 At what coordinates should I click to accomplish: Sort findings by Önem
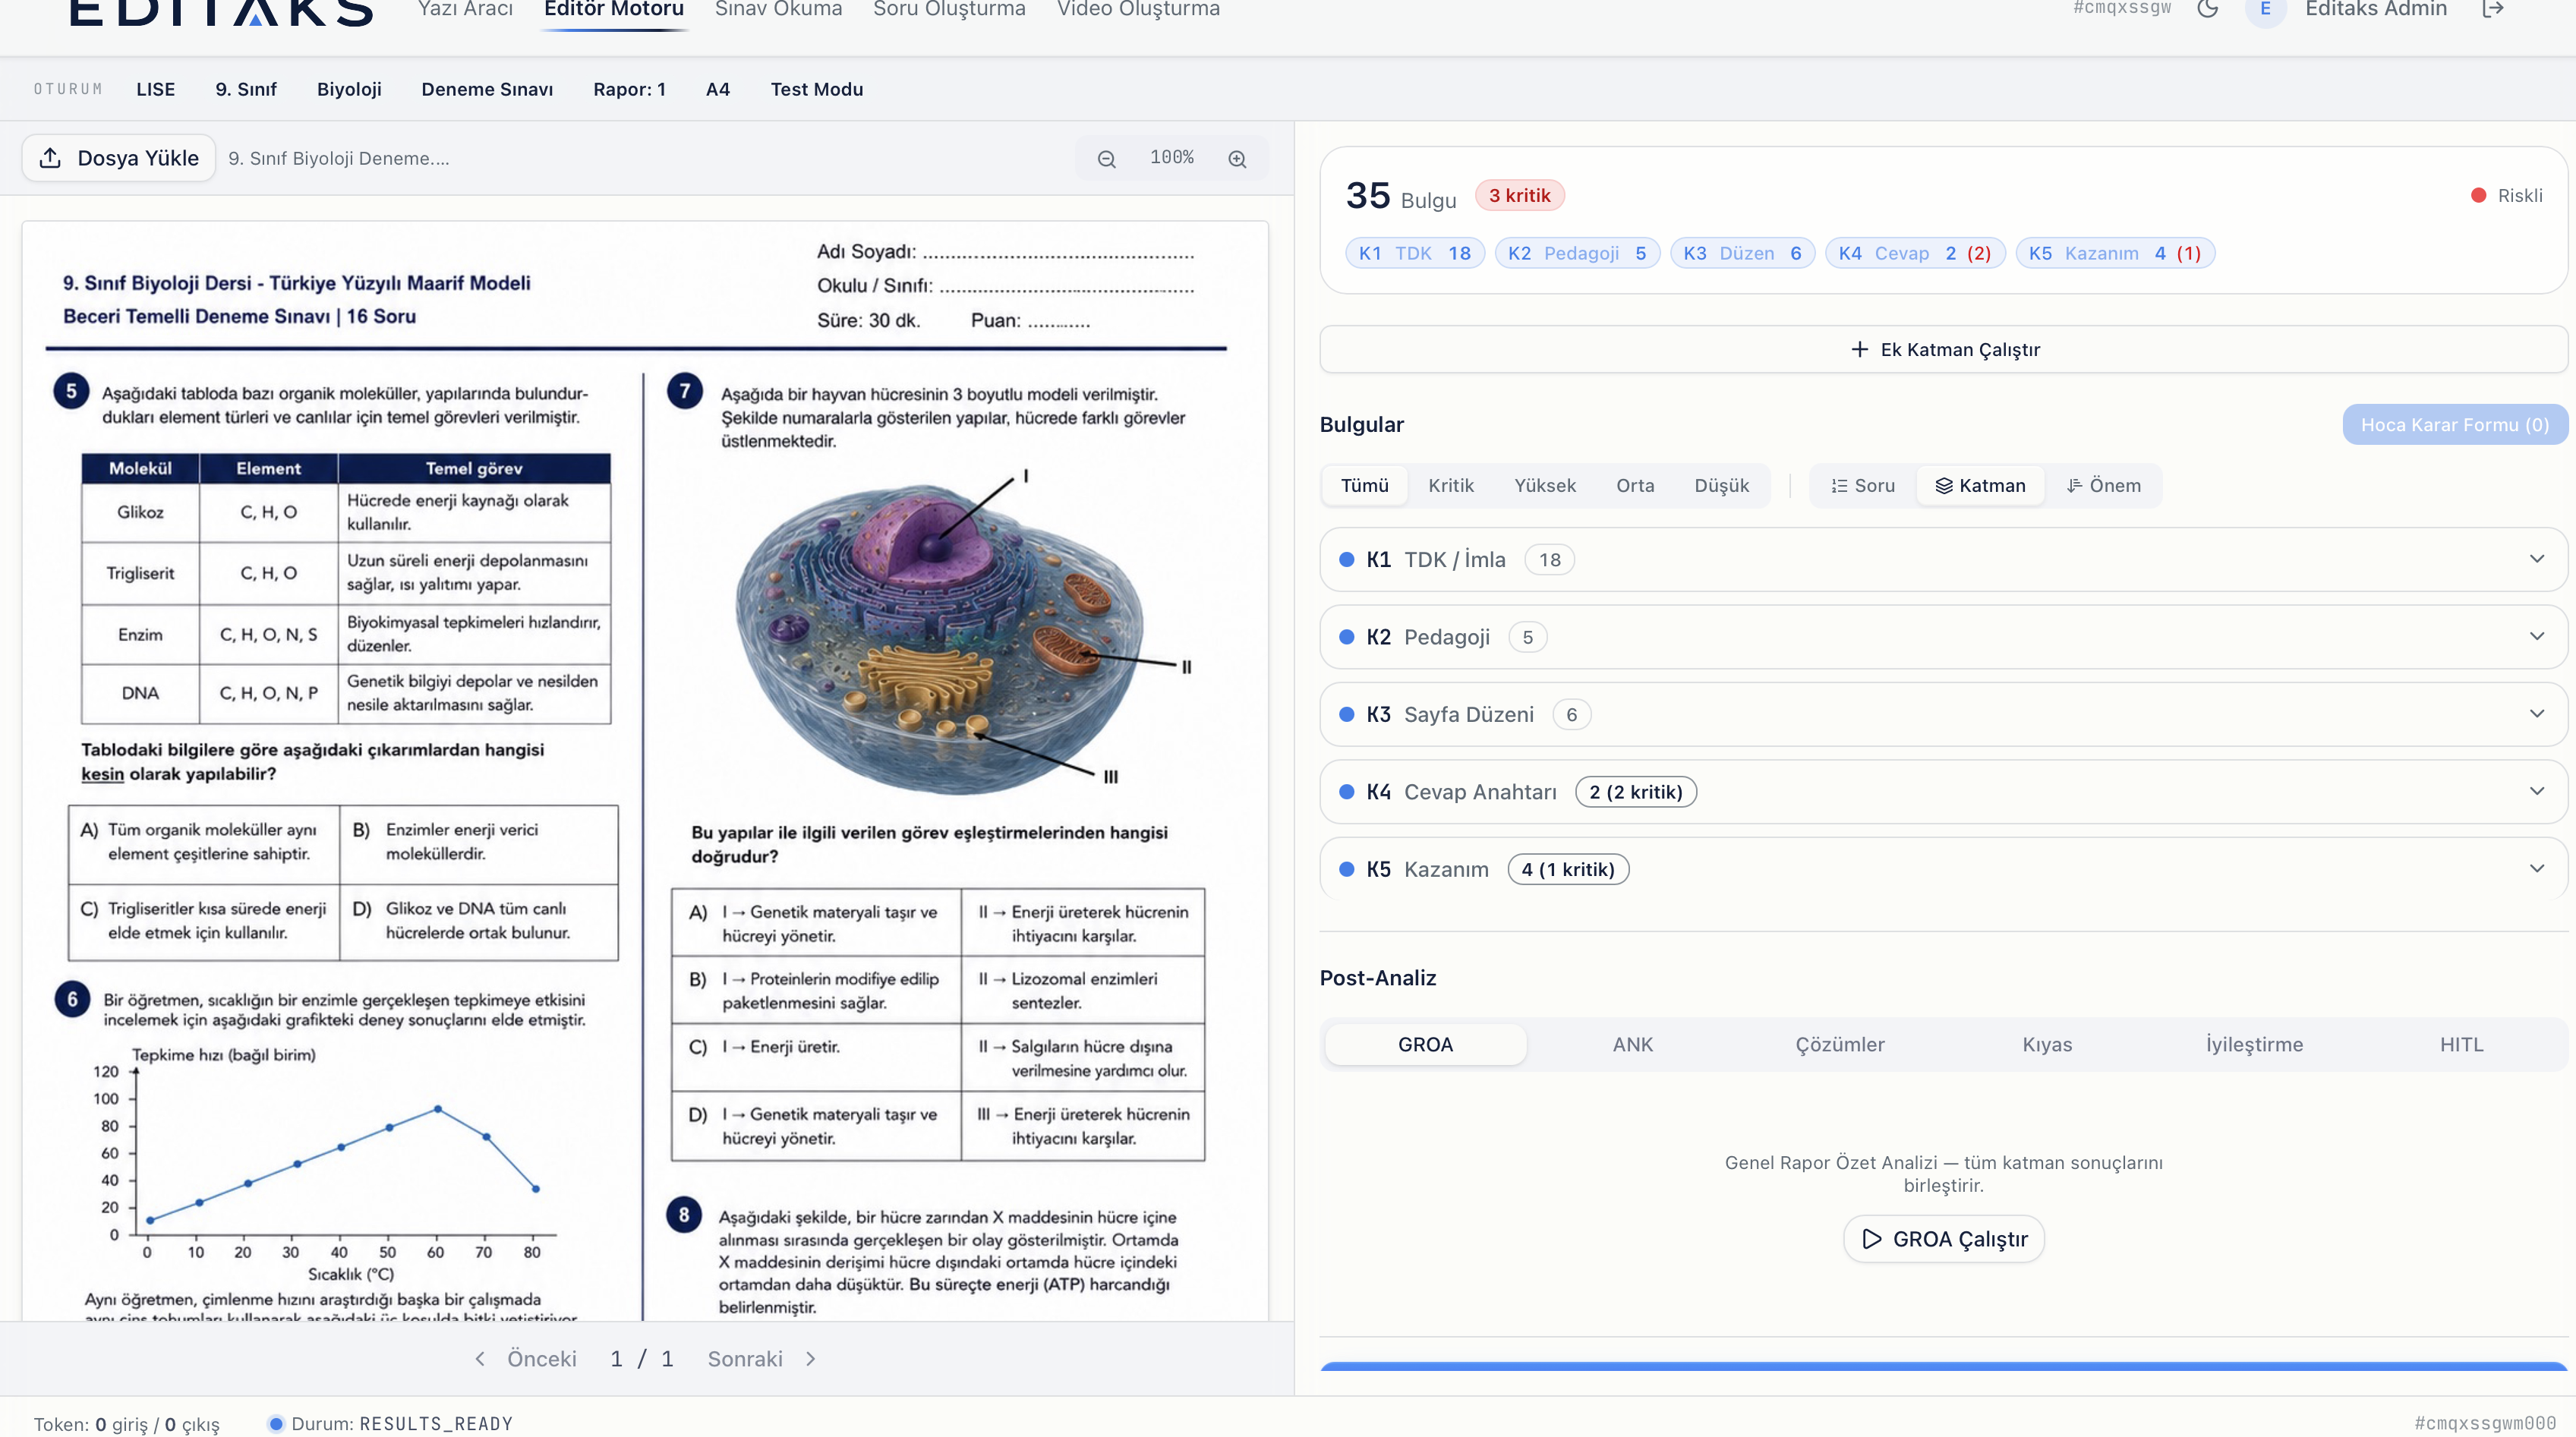(x=2103, y=485)
